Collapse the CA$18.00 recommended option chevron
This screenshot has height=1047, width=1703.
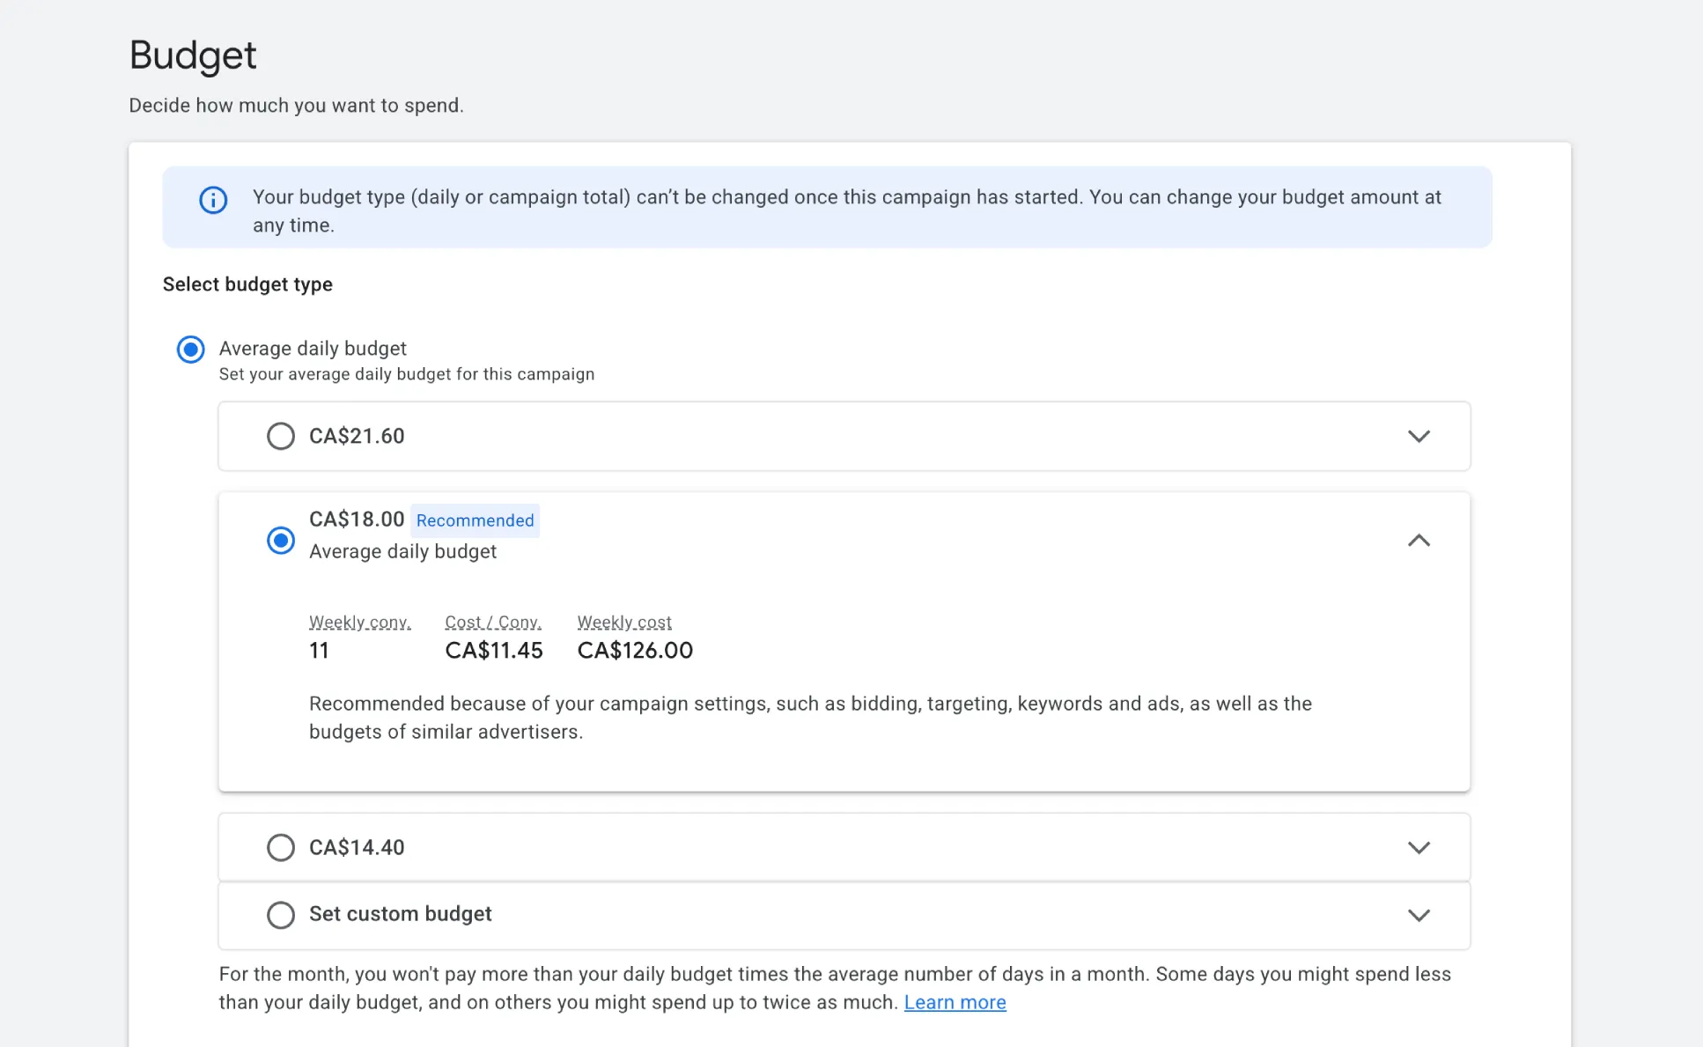[1418, 541]
